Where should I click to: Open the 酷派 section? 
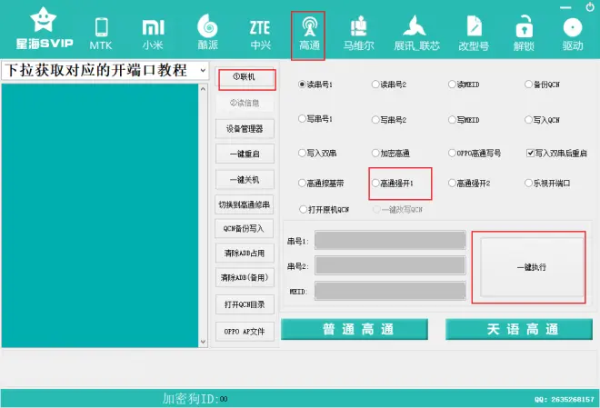coord(207,32)
